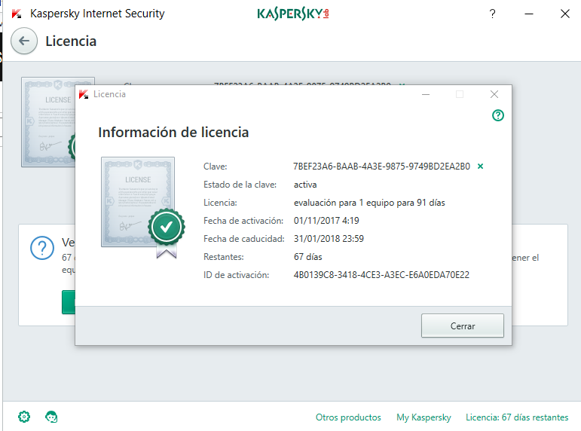Image resolution: width=581 pixels, height=431 pixels.
Task: Click Kaspersky K icon in main title bar
Action: tap(17, 14)
